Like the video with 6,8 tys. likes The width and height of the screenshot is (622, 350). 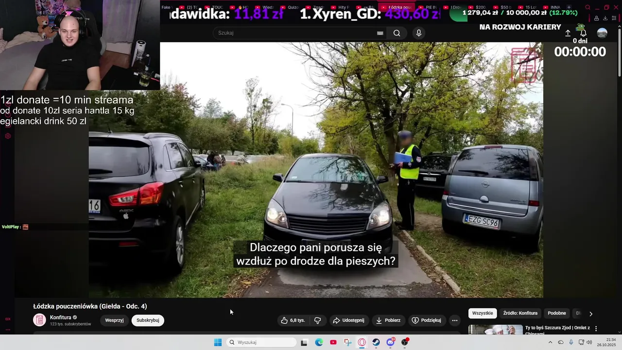[293, 320]
